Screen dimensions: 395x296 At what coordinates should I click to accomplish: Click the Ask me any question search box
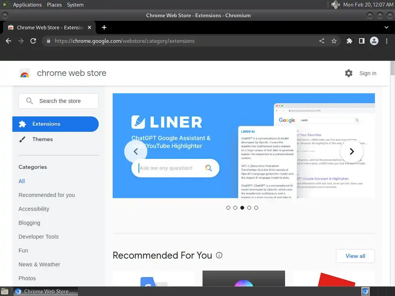[x=175, y=168]
